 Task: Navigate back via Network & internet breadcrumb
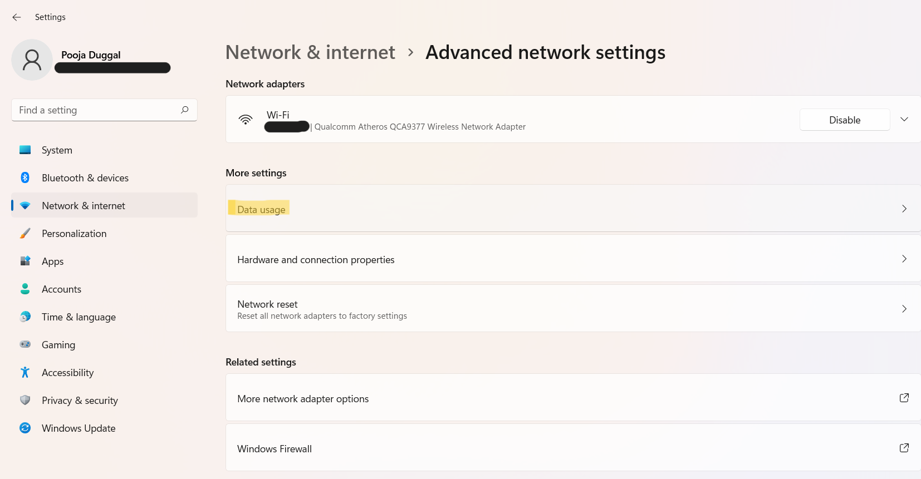coord(310,52)
